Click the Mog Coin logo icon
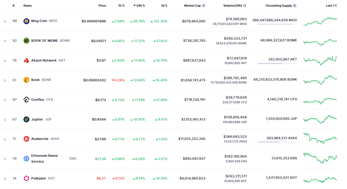347x189 pixels. (26, 21)
